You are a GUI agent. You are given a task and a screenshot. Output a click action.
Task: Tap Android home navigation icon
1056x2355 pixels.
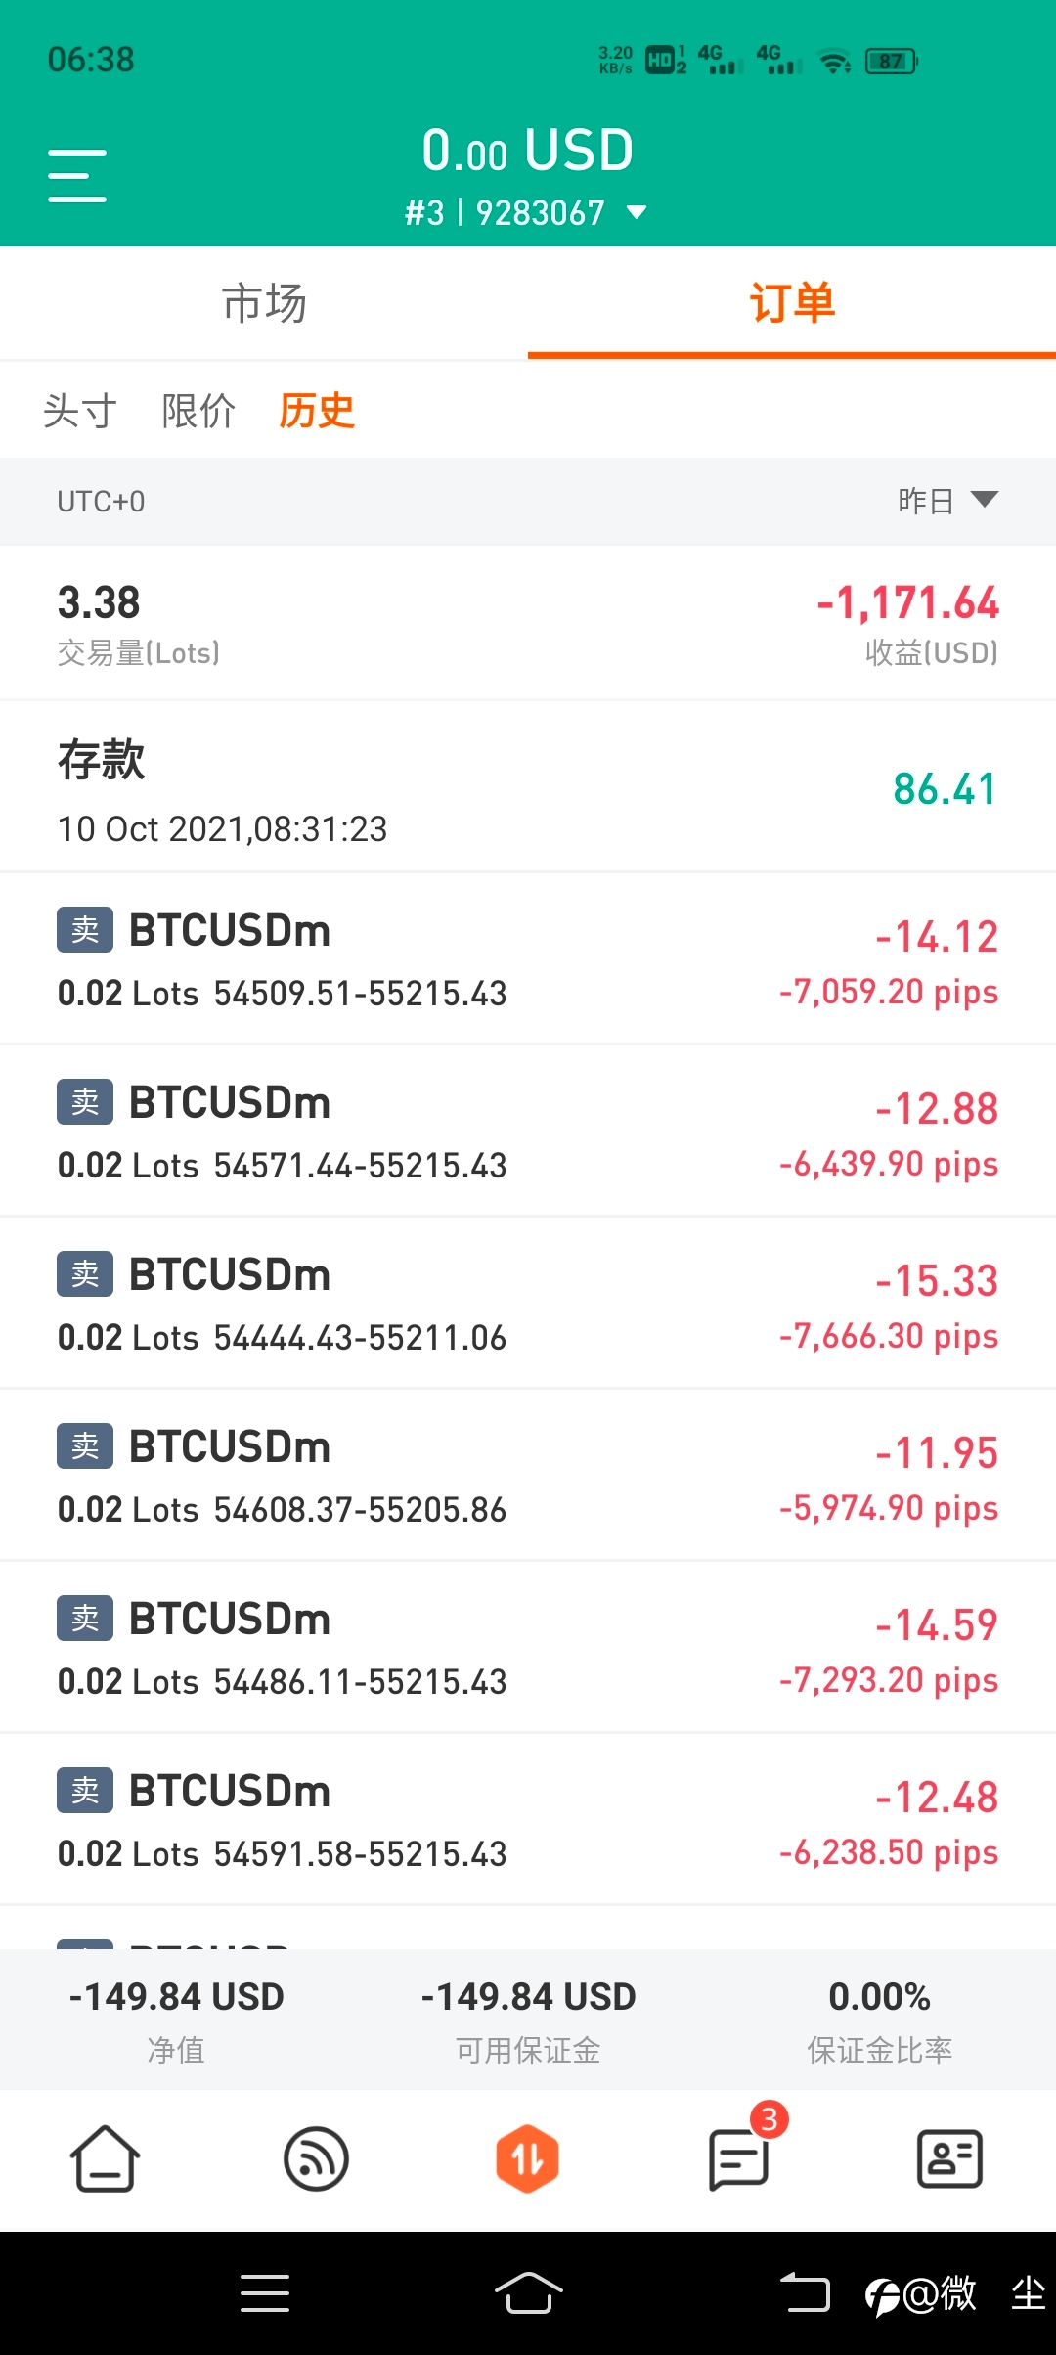pyautogui.click(x=528, y=2292)
